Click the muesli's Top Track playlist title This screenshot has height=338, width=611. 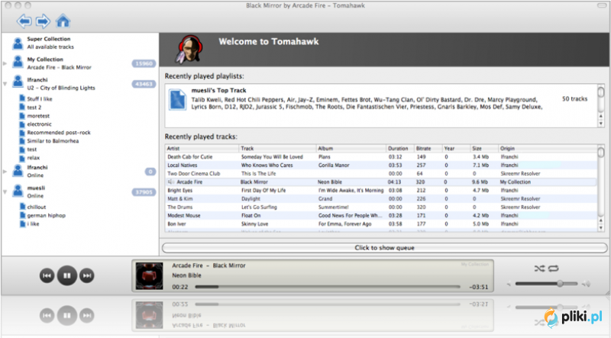(218, 90)
